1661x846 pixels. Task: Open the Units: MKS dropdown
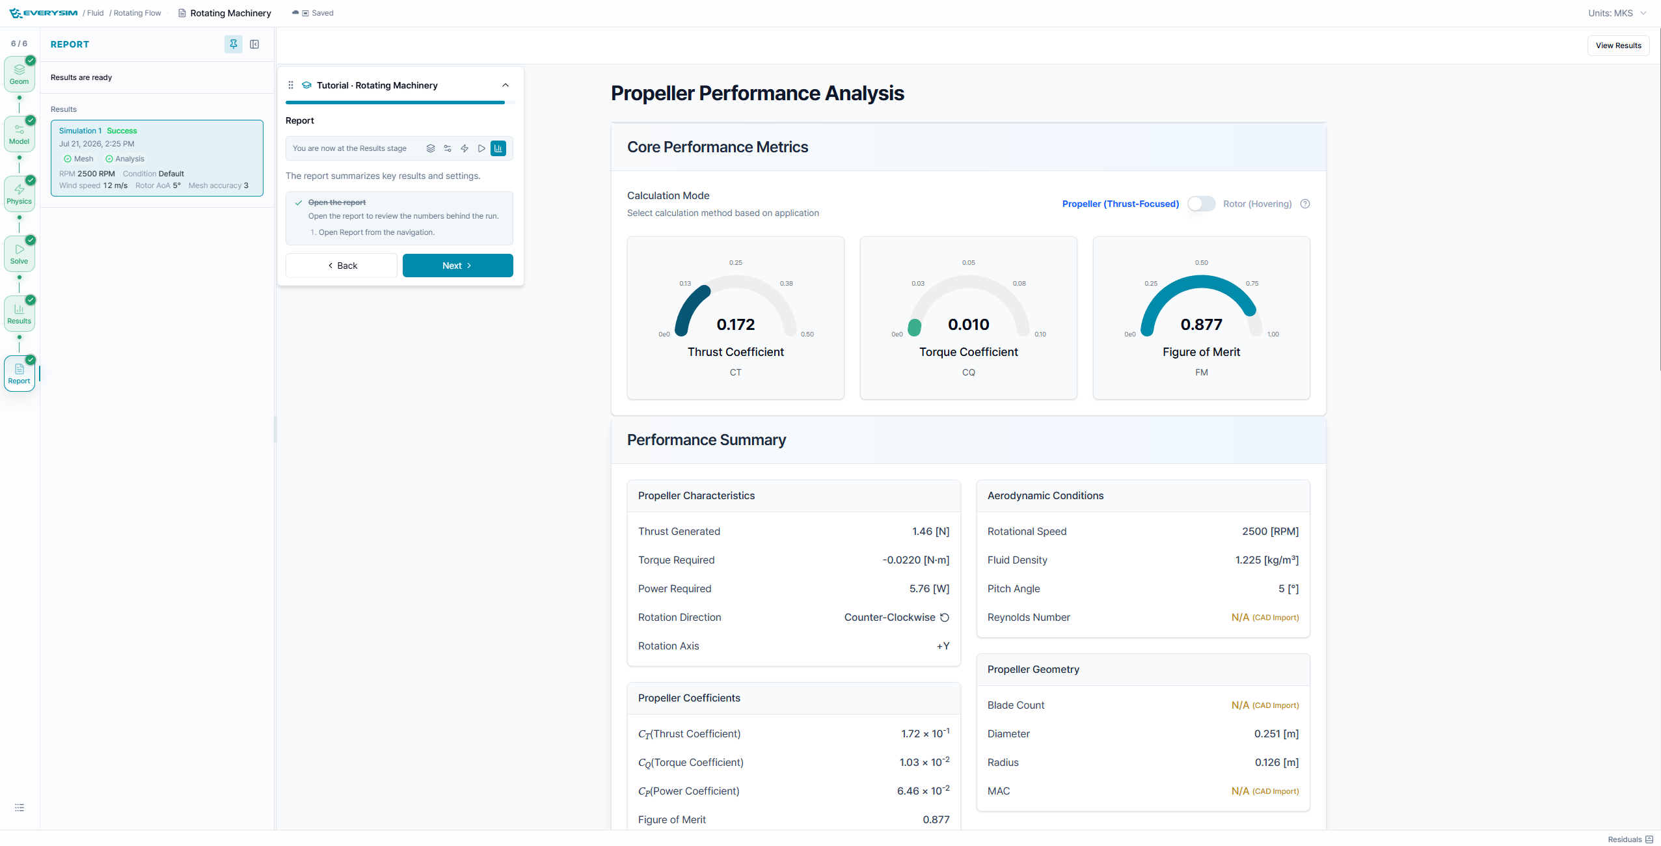[x=1617, y=13]
